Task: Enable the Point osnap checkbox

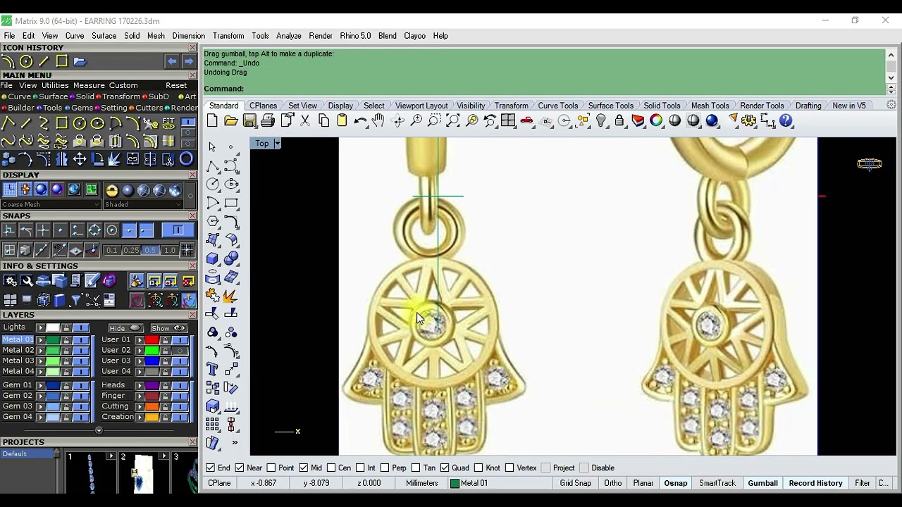Action: click(271, 468)
